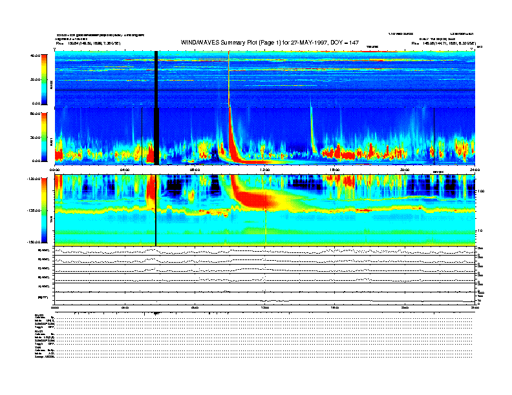Image resolution: width=512 pixels, height=395 pixels.
Task: Select the 30.00 value on RAD1 scale
Action: 35,137
